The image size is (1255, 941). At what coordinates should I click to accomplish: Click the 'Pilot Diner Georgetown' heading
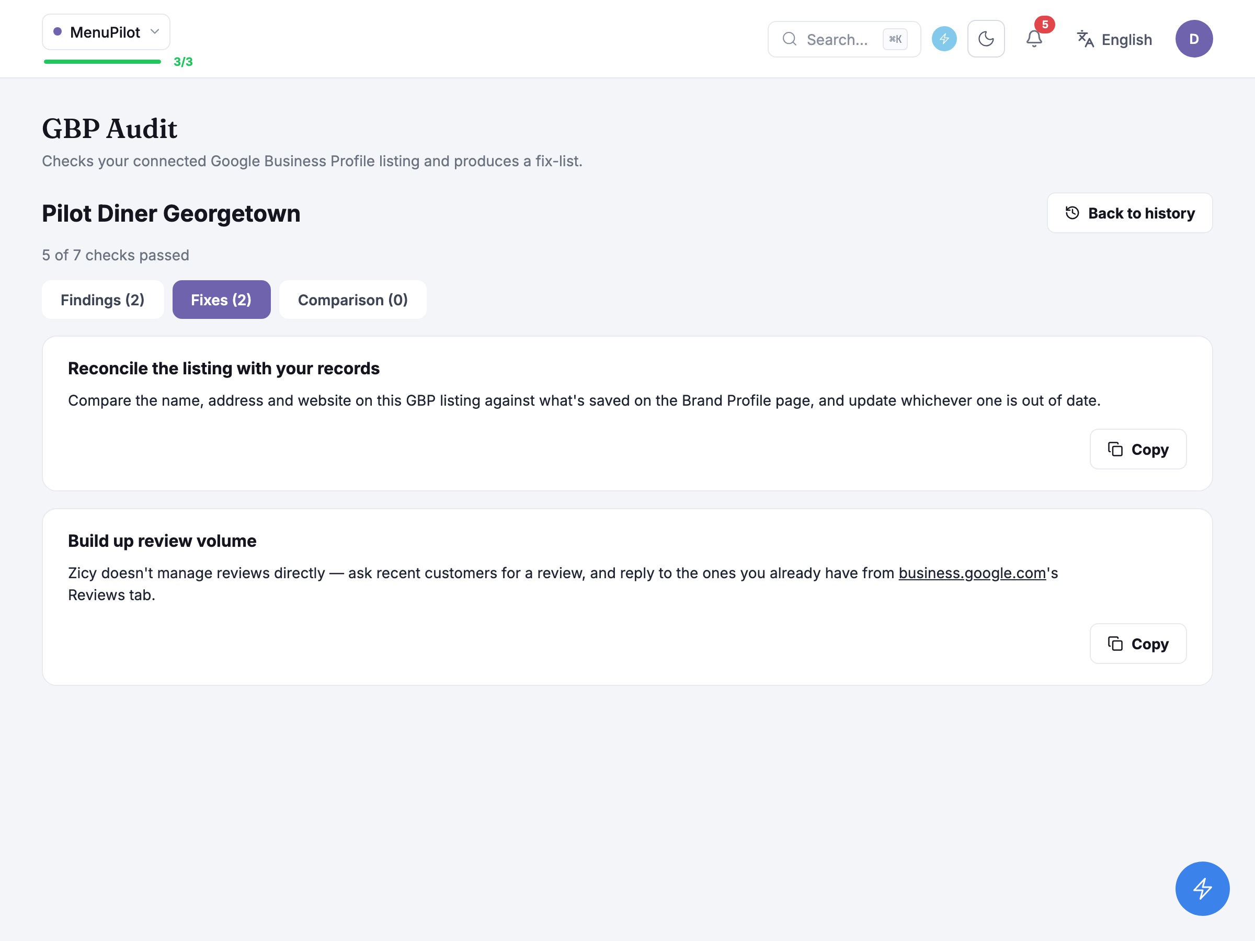tap(172, 214)
